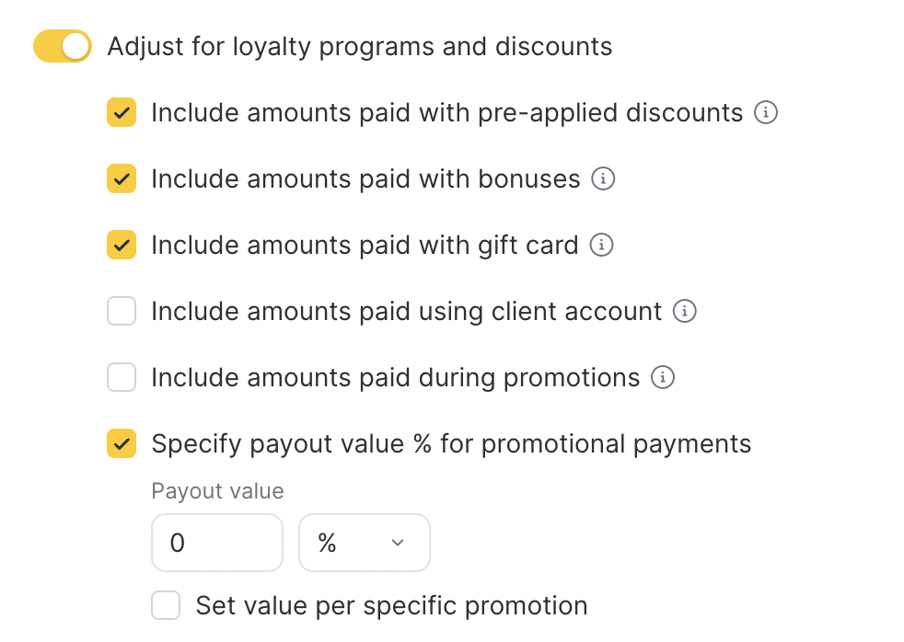This screenshot has height=642, width=904.
Task: Show info tooltip for gift card option
Action: [601, 246]
